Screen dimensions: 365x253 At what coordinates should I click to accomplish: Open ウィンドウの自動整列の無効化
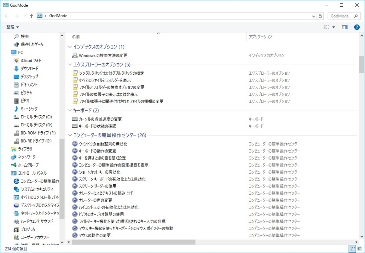coord(103,144)
